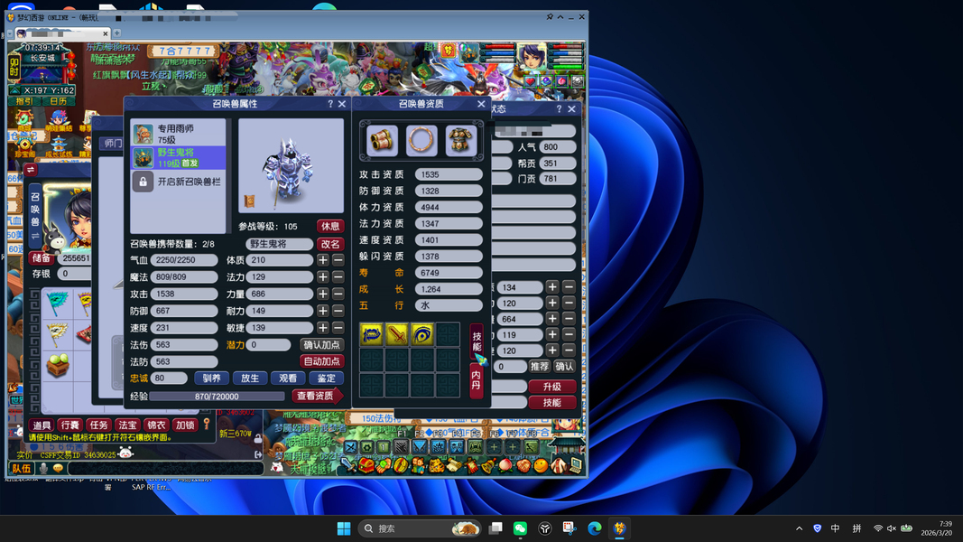This screenshot has height=542, width=963.
Task: Switch to the 技能 vertical tab
Action: coord(477,341)
